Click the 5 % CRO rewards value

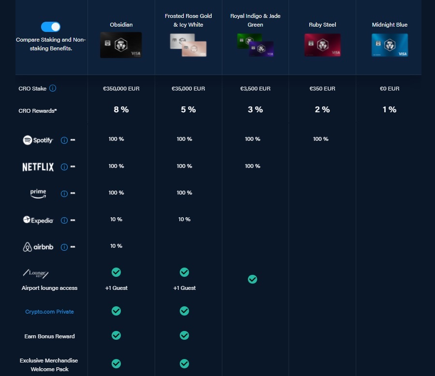[x=188, y=109]
